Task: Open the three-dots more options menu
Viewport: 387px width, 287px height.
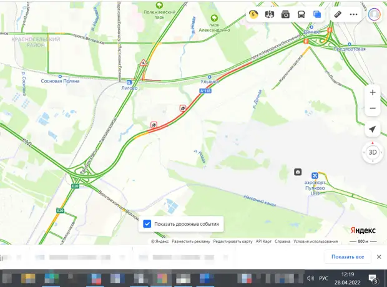Action: click(x=353, y=14)
